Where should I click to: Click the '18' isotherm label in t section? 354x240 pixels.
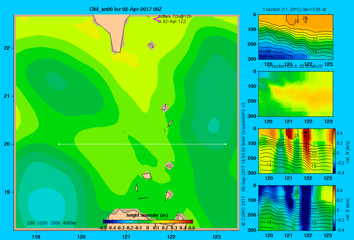[314, 52]
